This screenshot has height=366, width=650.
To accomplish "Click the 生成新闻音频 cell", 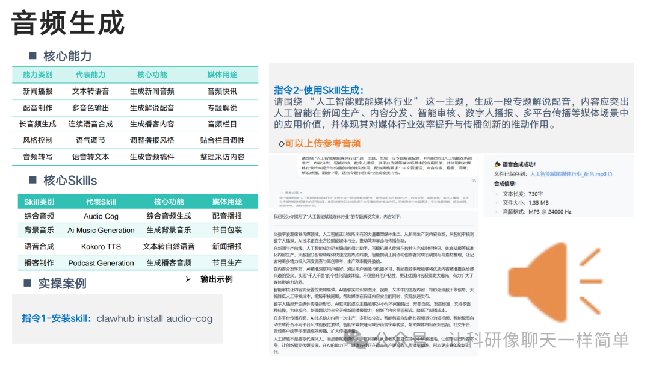I will pyautogui.click(x=152, y=91).
